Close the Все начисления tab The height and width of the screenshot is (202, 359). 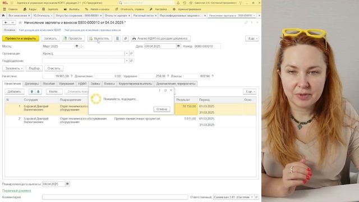(29, 16)
